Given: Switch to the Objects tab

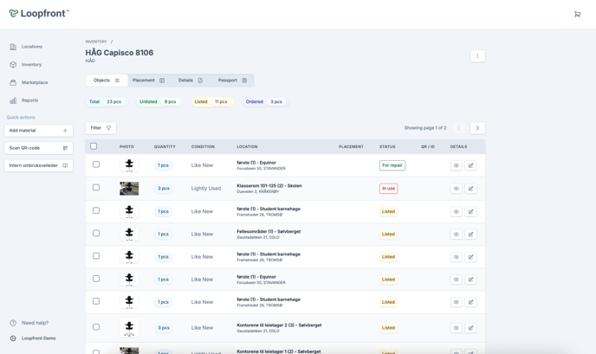Looking at the screenshot, I should pyautogui.click(x=107, y=80).
